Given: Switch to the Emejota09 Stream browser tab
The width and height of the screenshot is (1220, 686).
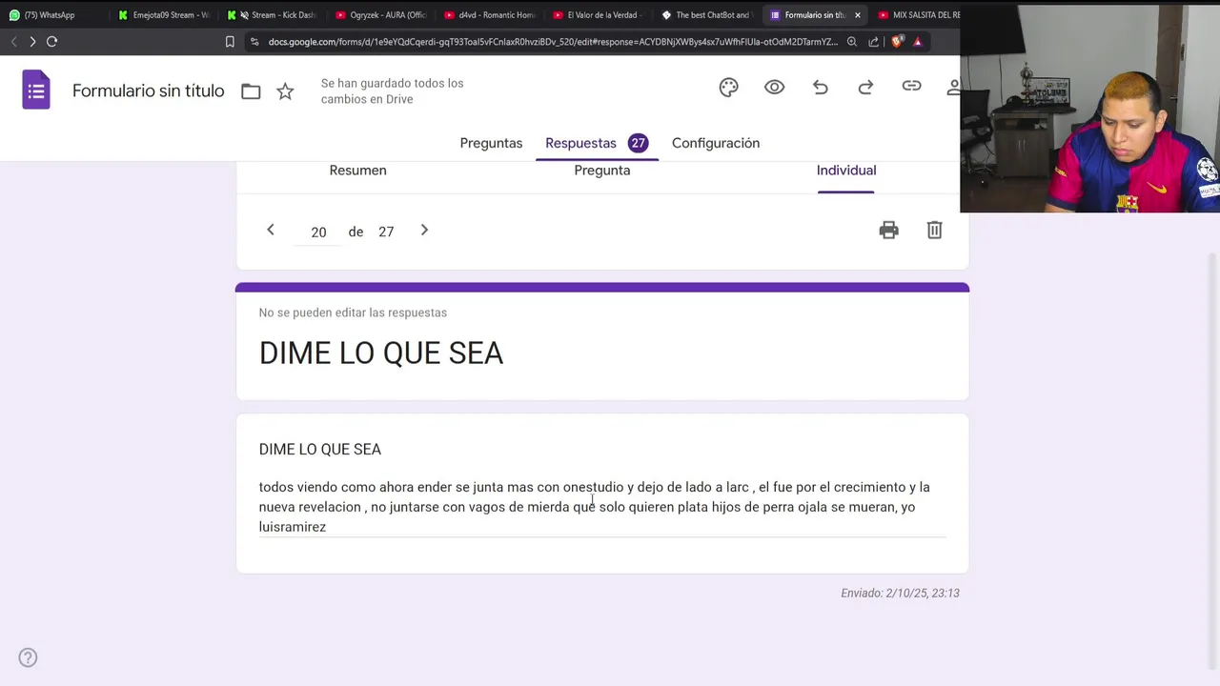Looking at the screenshot, I should (x=164, y=15).
